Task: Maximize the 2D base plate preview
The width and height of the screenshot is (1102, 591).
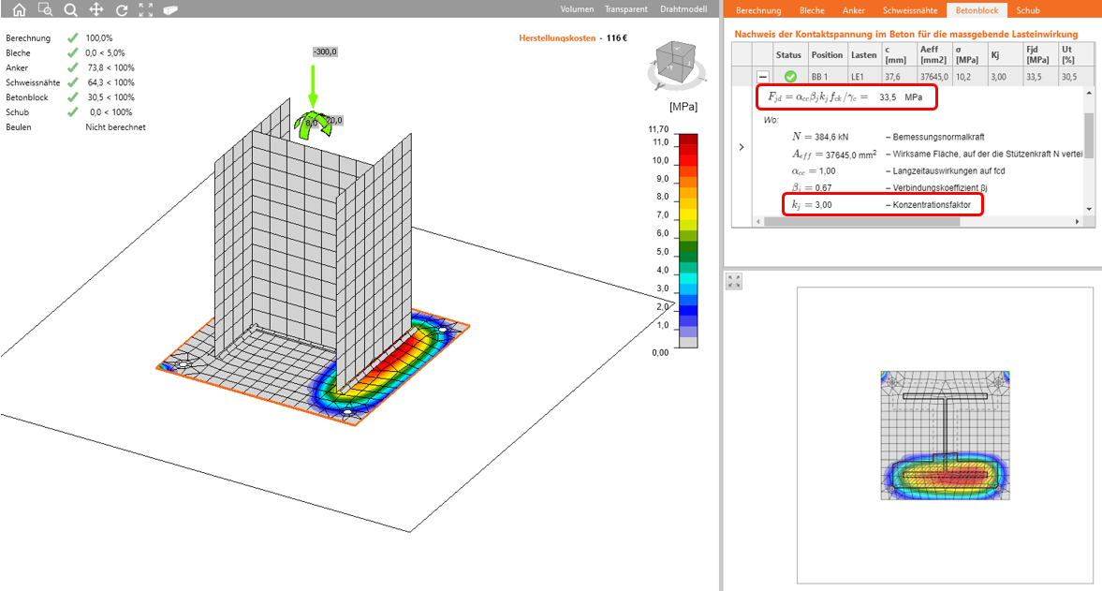Action: coord(734,281)
